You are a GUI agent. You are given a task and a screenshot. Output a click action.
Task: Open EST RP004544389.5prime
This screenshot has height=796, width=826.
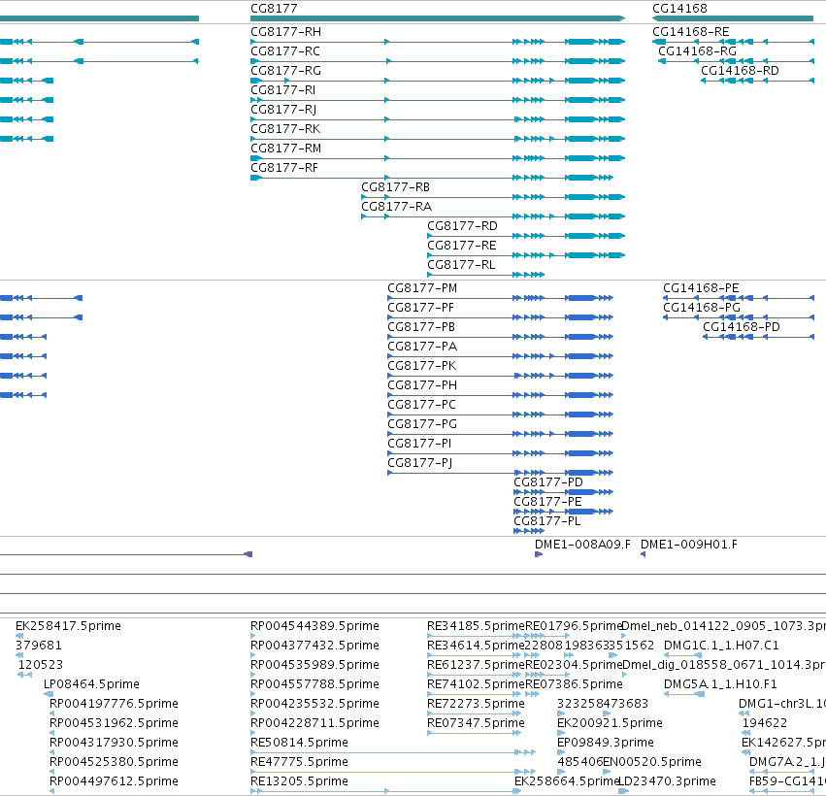(x=315, y=626)
